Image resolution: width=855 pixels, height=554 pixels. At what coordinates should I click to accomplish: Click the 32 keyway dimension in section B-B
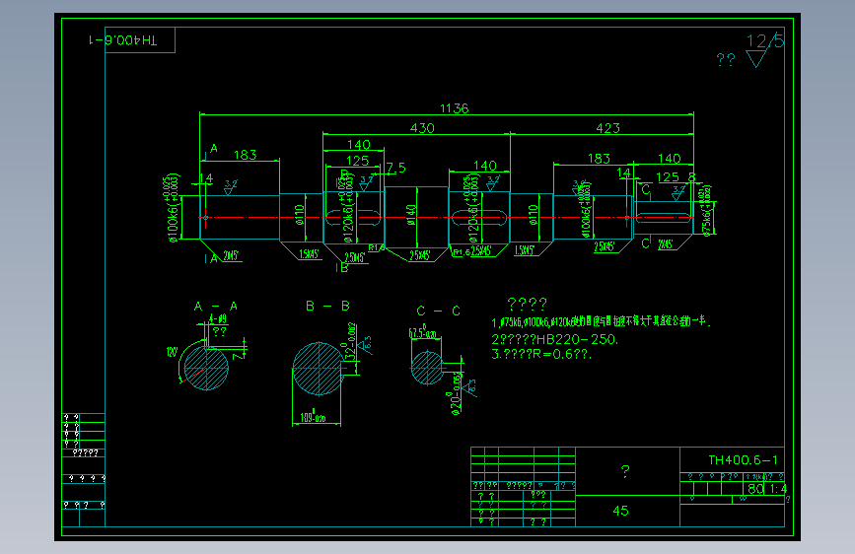click(352, 343)
